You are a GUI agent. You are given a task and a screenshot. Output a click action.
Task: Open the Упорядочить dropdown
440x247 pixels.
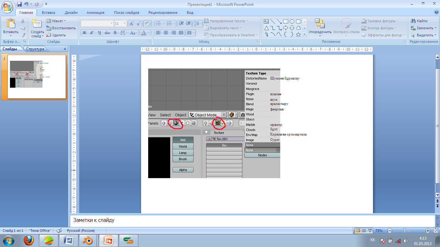[x=320, y=27]
